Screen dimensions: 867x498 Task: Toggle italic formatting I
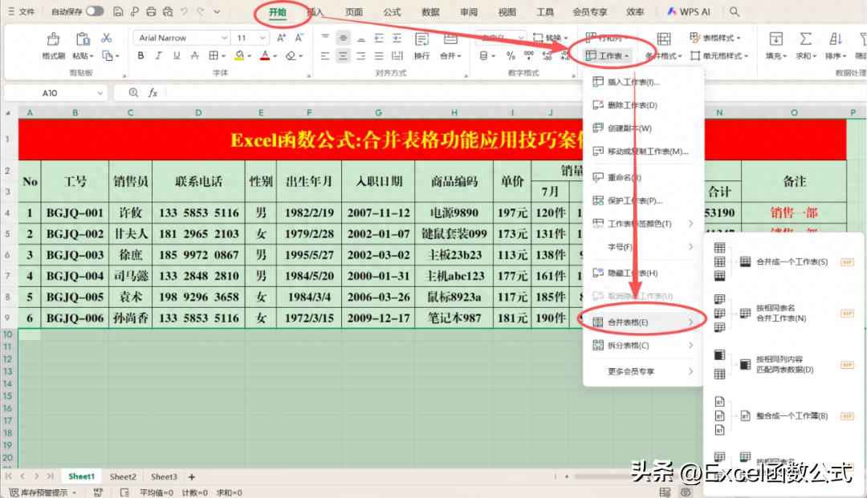click(159, 56)
